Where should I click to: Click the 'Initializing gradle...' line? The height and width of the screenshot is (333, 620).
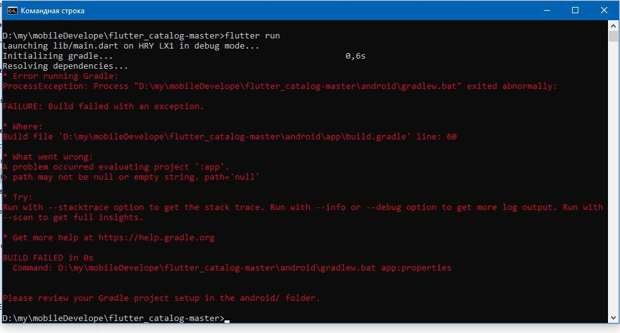[x=58, y=56]
